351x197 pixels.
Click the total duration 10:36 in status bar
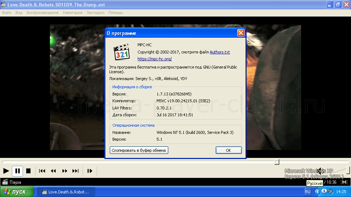pyautogui.click(x=331, y=182)
